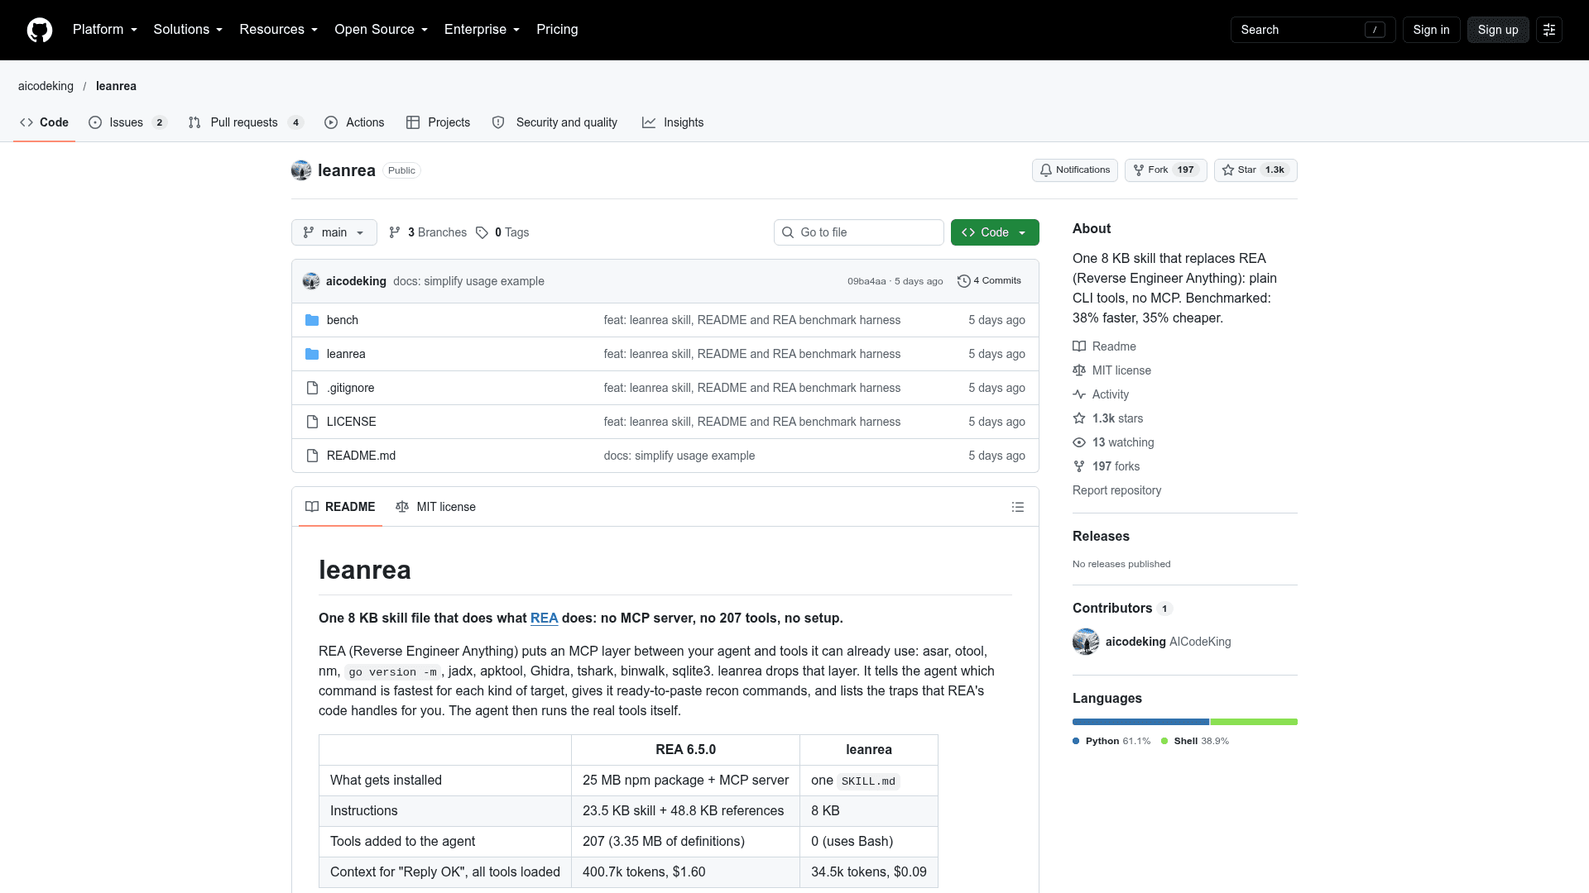Screen dimensions: 1589x893
Task: Focus the header Search box
Action: coord(1313,30)
